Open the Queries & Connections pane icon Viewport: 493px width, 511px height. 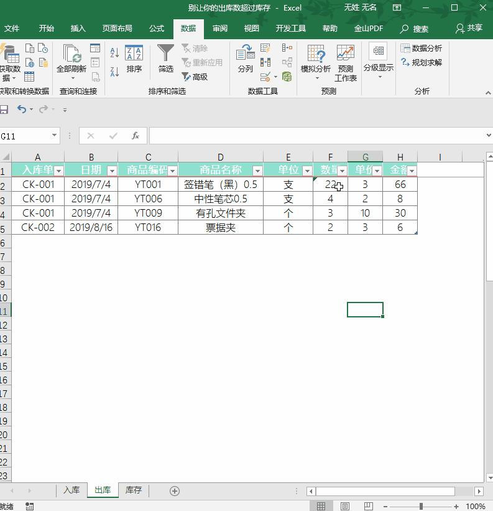pos(95,48)
